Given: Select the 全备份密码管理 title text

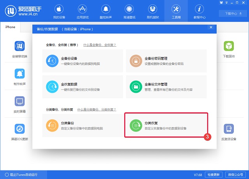Looking at the screenshot, I should (x=156, y=59).
